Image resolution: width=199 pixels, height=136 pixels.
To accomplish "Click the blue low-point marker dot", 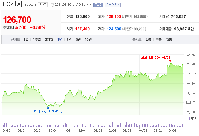I will point(48,108).
